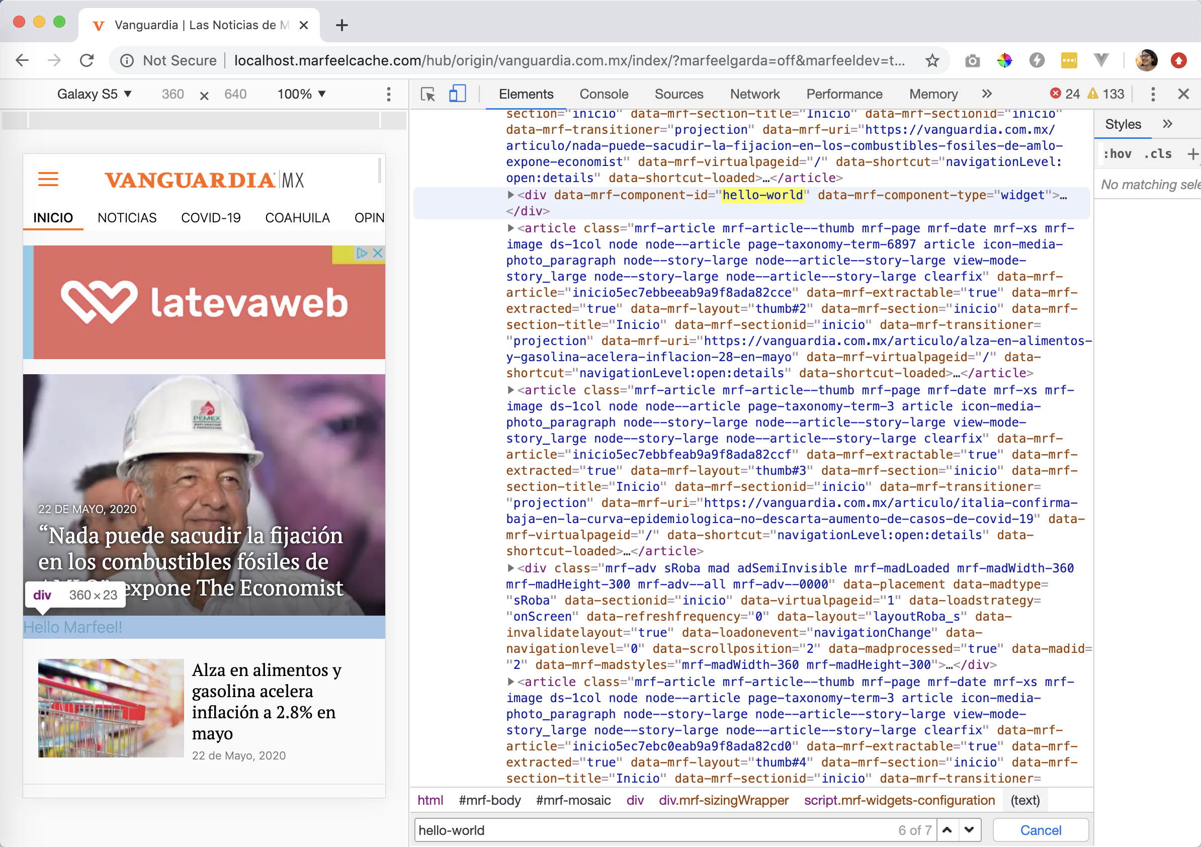This screenshot has width=1201, height=847.
Task: Activate the inspect element picker
Action: pos(427,94)
